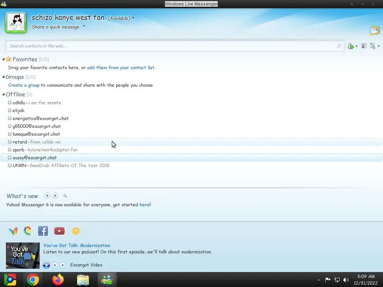
Task: Click the Share a quick message text
Action: pyautogui.click(x=55, y=27)
